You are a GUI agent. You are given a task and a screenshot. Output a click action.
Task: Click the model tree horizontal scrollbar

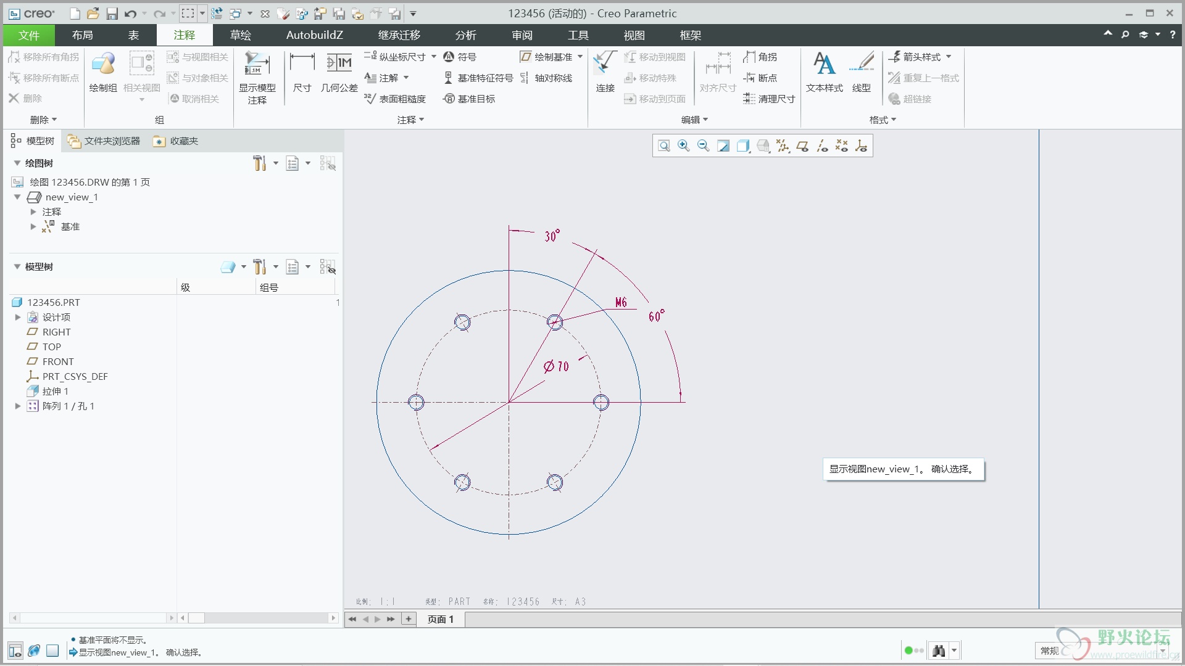258,618
